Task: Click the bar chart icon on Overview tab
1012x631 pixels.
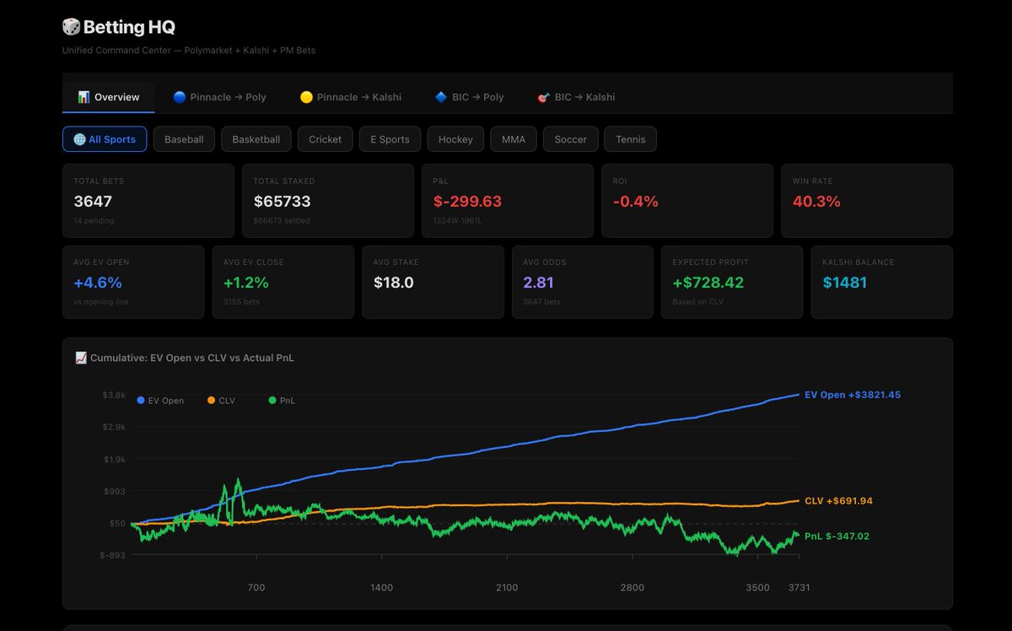Action: click(83, 97)
